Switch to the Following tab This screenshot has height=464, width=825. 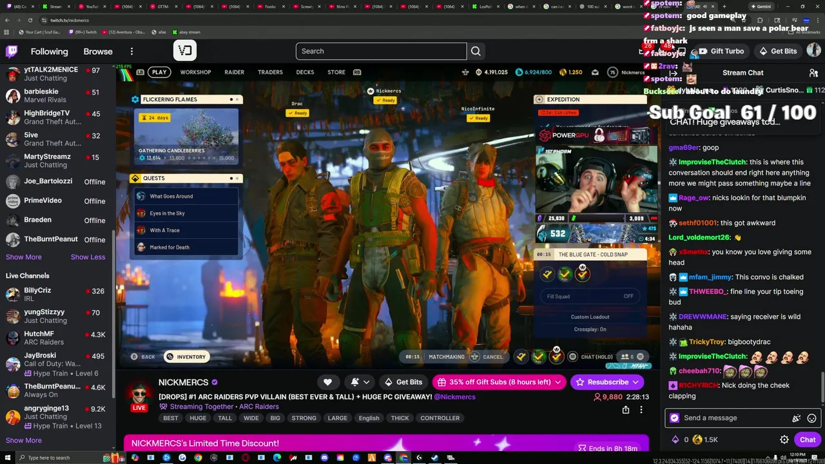(x=49, y=52)
